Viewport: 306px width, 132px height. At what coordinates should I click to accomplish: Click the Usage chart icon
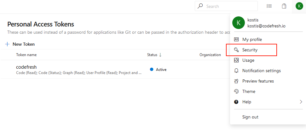tap(236, 60)
